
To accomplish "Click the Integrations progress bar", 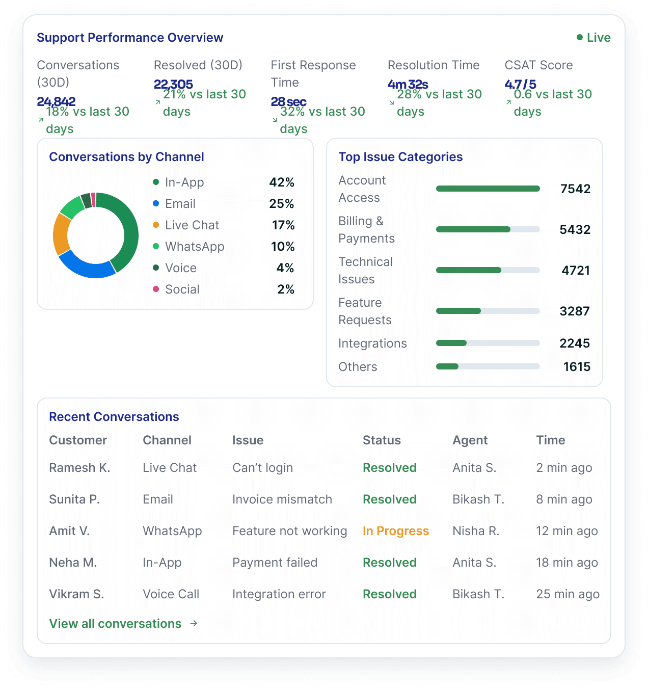I will [x=488, y=343].
